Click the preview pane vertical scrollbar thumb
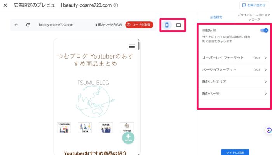 coord(139,46)
